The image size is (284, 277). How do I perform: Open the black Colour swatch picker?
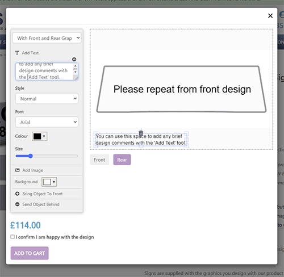(x=39, y=136)
